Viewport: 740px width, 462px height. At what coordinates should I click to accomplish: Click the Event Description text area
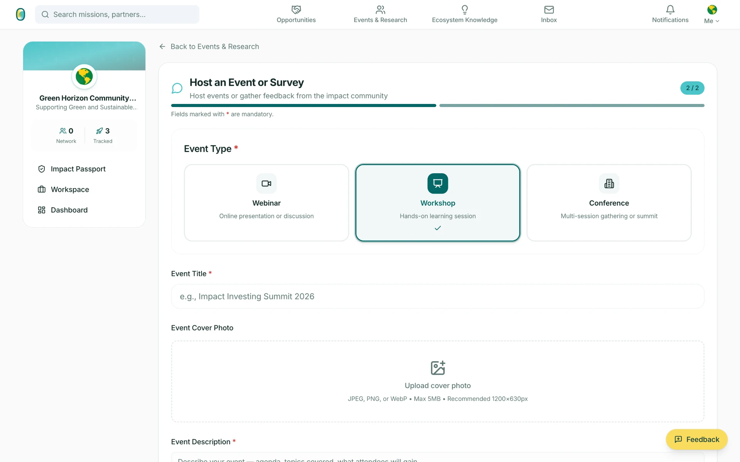(x=438, y=457)
